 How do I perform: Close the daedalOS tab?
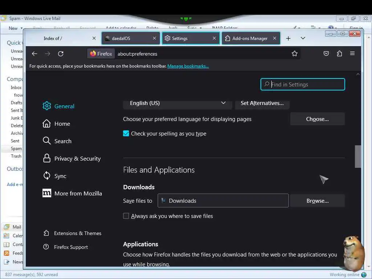pos(154,38)
